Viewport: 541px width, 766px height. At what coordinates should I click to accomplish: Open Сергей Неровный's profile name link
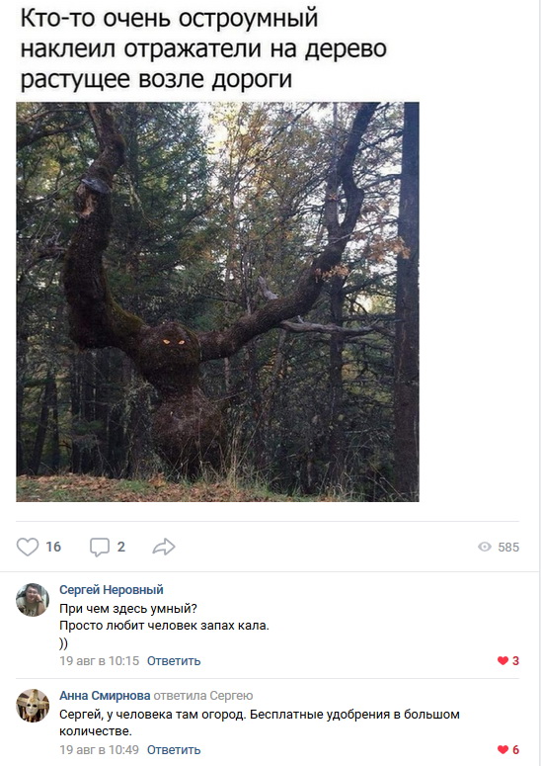pos(112,590)
